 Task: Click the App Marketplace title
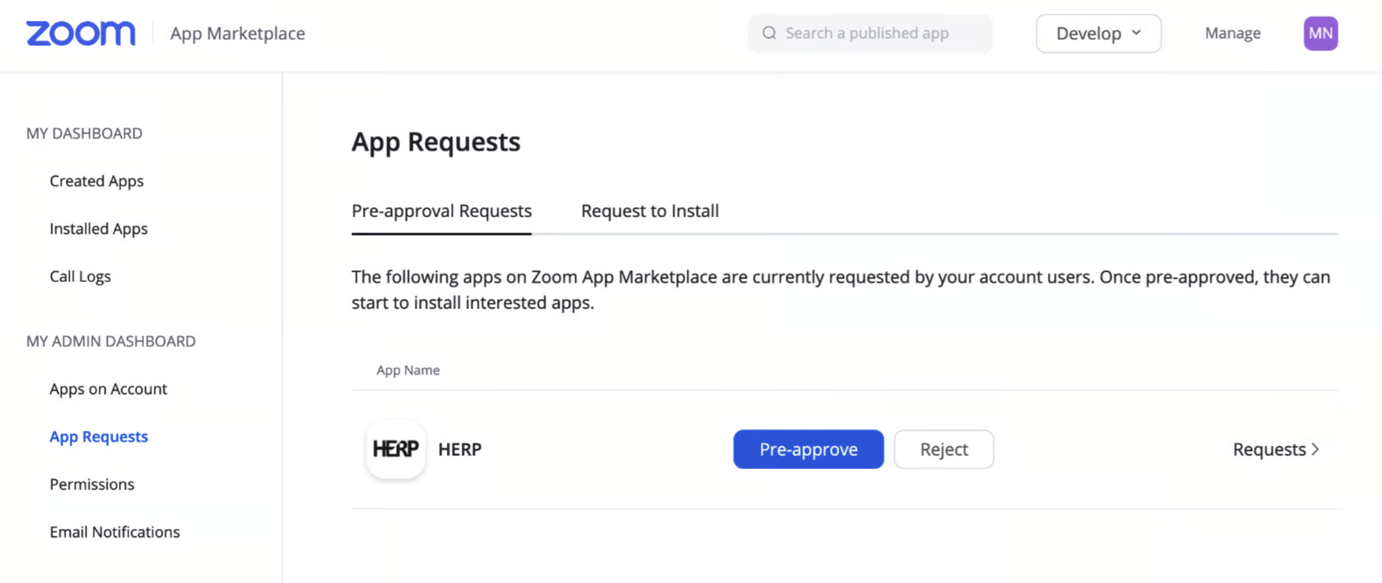pos(238,33)
